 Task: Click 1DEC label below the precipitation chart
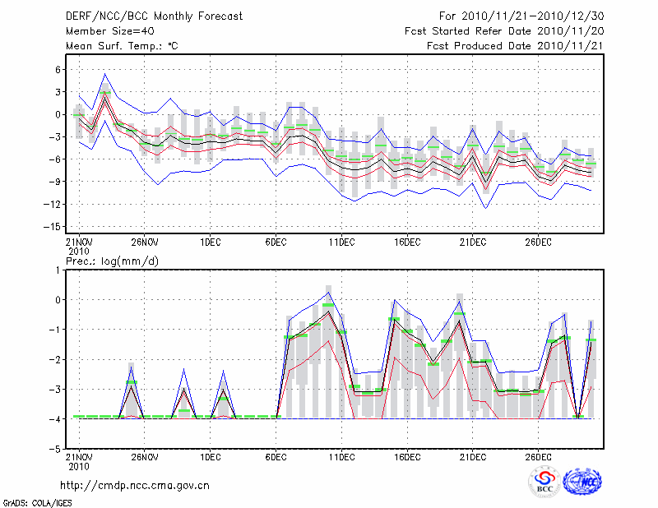(x=210, y=458)
